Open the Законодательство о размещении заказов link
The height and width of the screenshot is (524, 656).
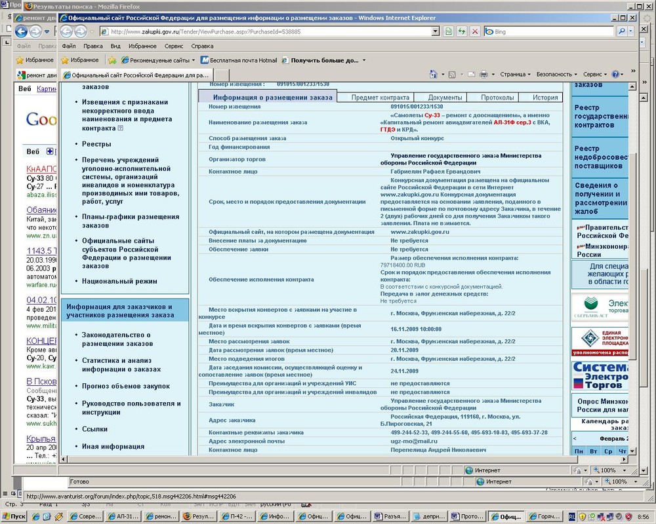(117, 339)
